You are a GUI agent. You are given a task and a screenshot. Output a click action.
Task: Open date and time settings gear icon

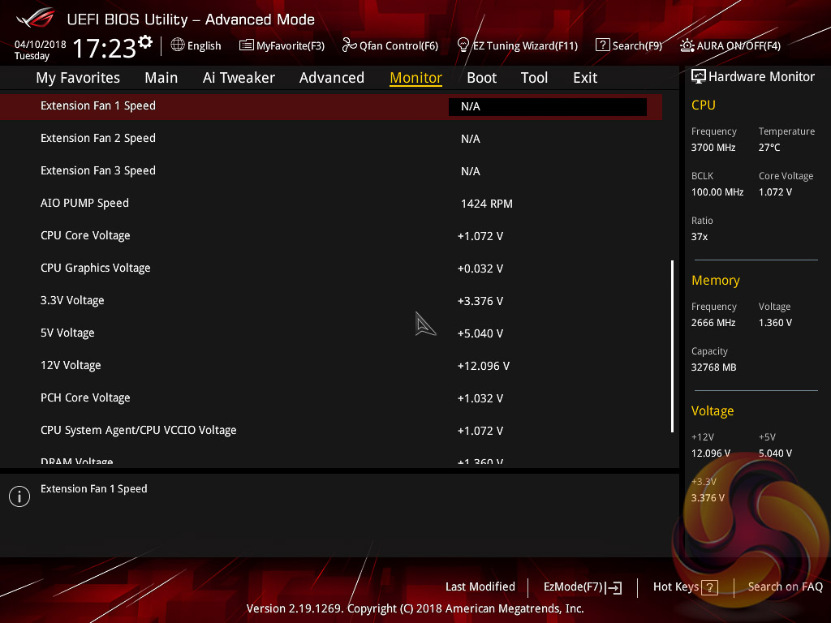click(145, 42)
